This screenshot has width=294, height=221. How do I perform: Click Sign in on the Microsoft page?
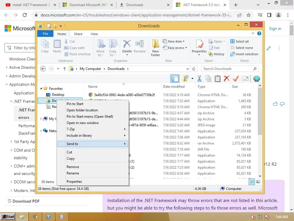275,28
